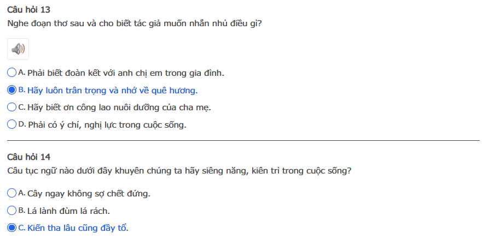Click answer text "Phải có ý chí, nghị lực"
The height and width of the screenshot is (239, 482).
(107, 126)
